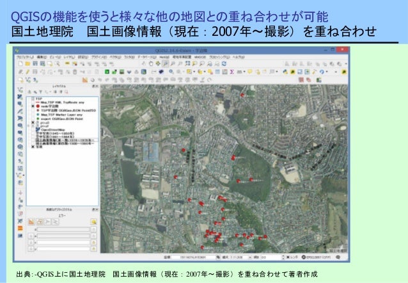The width and height of the screenshot is (408, 283).
Task: Click the Remove Layer button in Layers panel
Action: coord(67,92)
